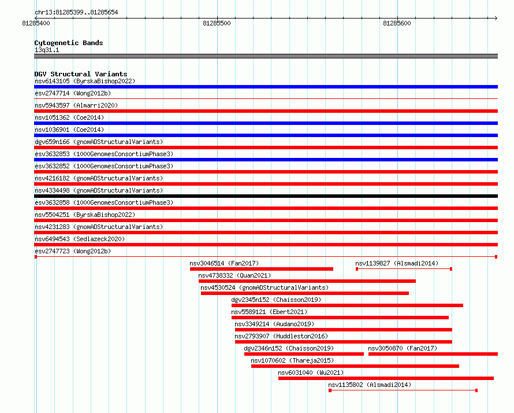
Task: Open nsv3349214 (Audano2019) variant
Action: coord(274,324)
